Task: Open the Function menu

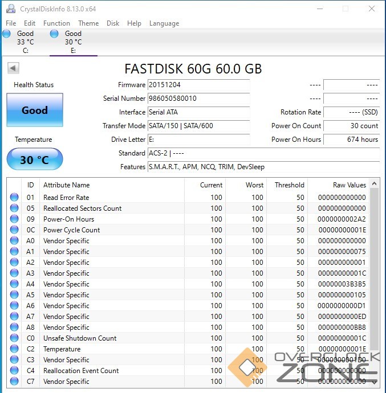Action: coord(56,23)
